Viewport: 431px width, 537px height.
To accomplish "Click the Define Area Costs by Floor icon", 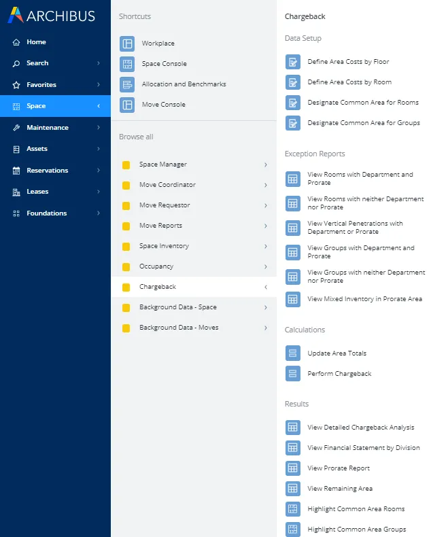I will [292, 62].
